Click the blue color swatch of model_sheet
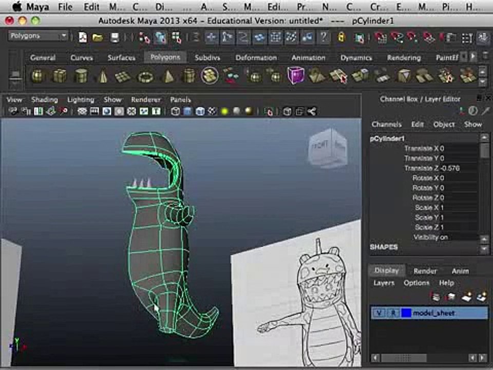 coord(406,313)
